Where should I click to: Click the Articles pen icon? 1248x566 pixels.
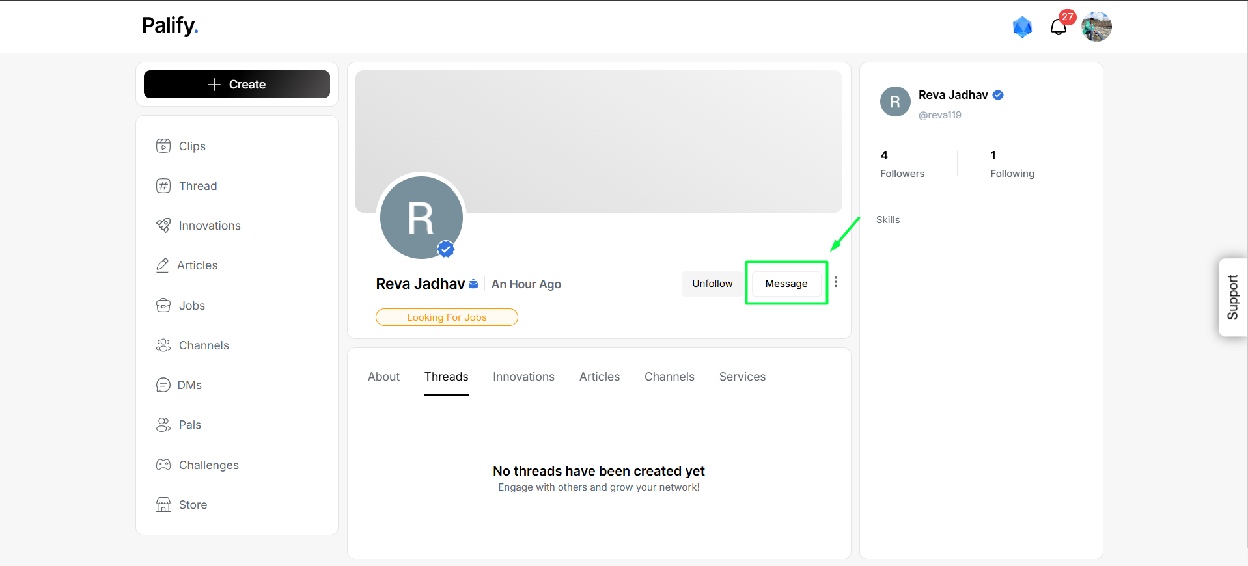click(x=163, y=265)
